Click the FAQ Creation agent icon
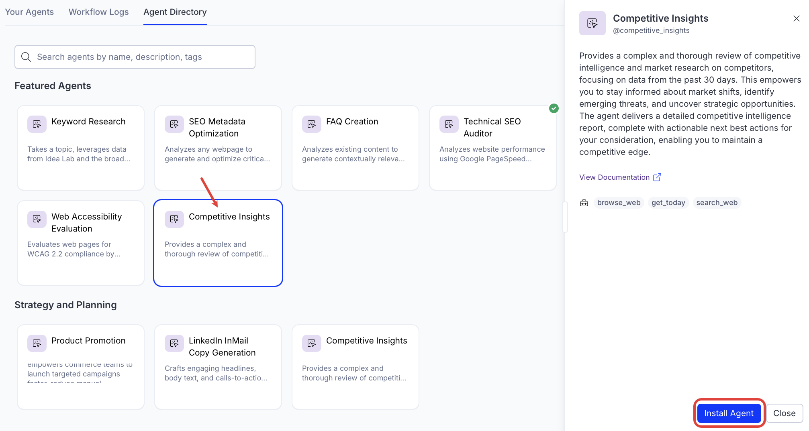The width and height of the screenshot is (809, 431). click(x=311, y=124)
